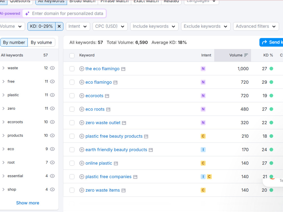The image size is (283, 212).
Task: Click green KD dot in 'ecoroots' row
Action: (271, 96)
